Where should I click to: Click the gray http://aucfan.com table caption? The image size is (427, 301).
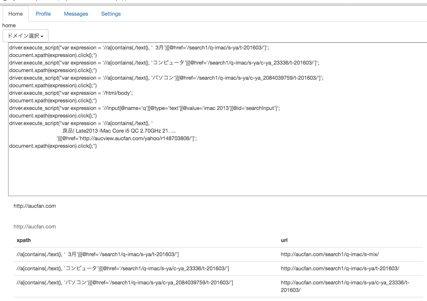click(35, 226)
